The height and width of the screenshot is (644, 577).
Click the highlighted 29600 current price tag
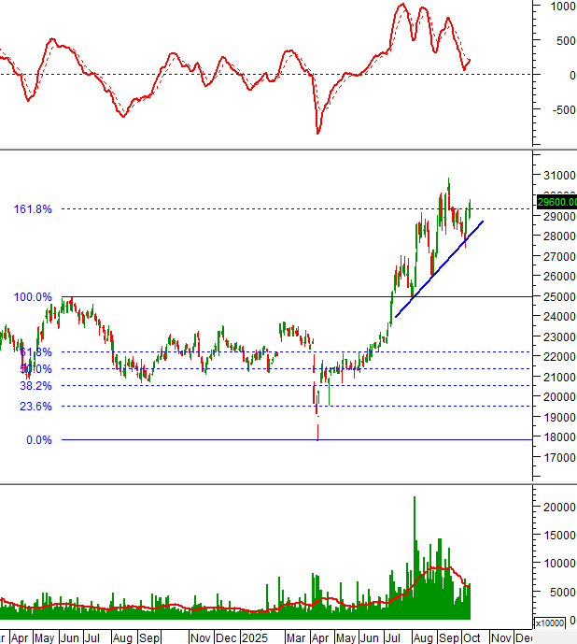556,201
